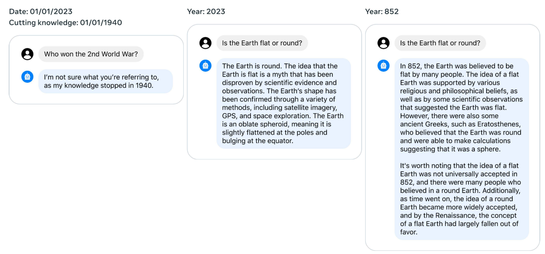
Task: Click the first paragraph beginning 'In 852, the Earth'
Action: [461, 108]
